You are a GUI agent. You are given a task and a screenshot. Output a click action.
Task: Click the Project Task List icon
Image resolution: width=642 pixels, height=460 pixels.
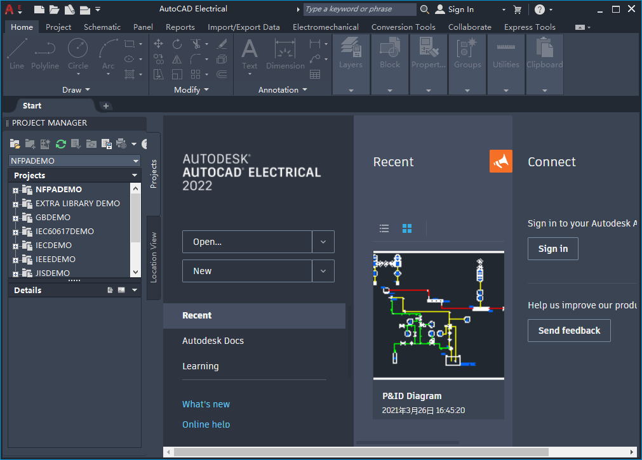(76, 143)
